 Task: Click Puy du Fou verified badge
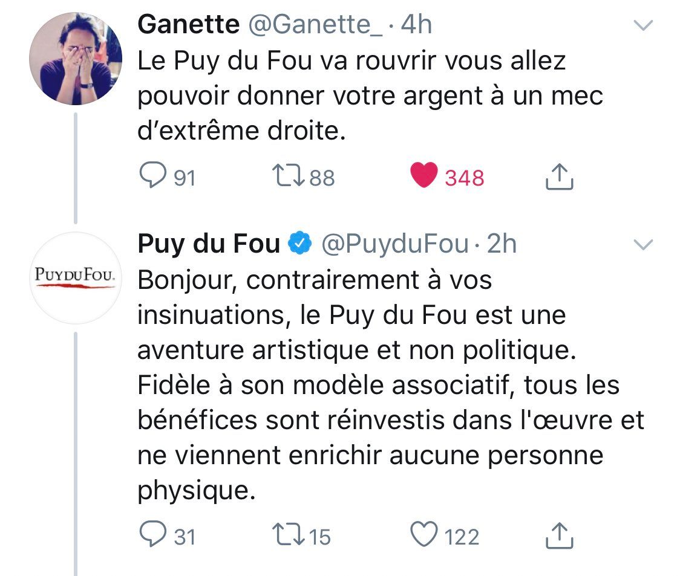pos(299,244)
